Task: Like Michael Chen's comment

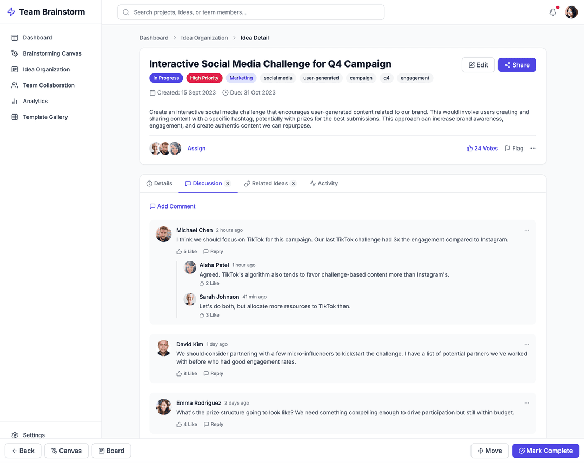Action: pyautogui.click(x=186, y=252)
